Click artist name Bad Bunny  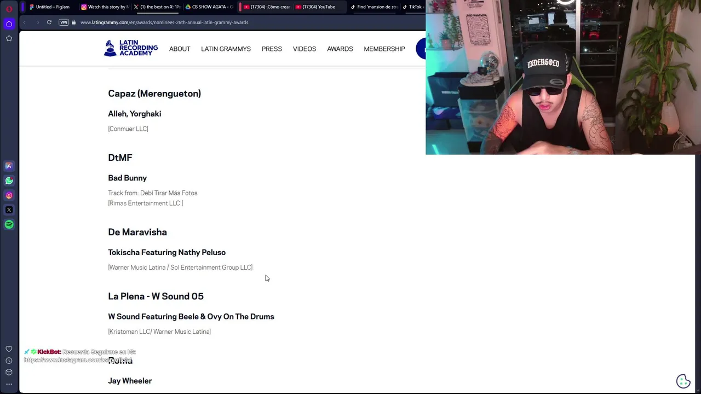(128, 178)
